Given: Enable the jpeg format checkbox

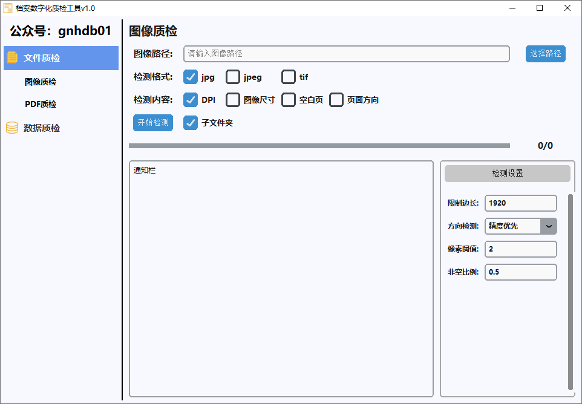Looking at the screenshot, I should (x=232, y=77).
